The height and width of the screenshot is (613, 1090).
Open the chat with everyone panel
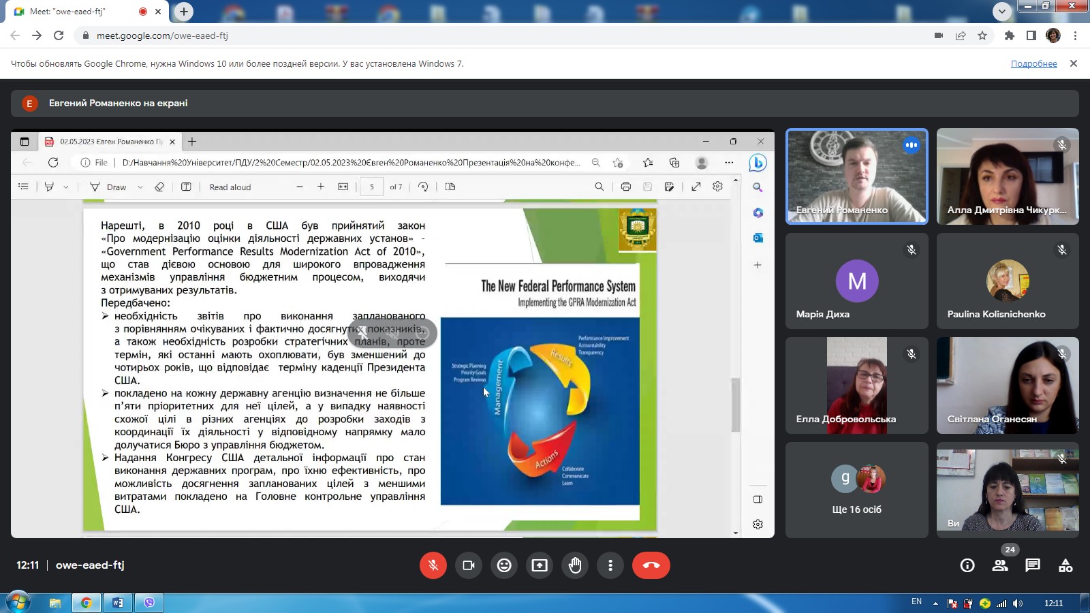pyautogui.click(x=1033, y=565)
